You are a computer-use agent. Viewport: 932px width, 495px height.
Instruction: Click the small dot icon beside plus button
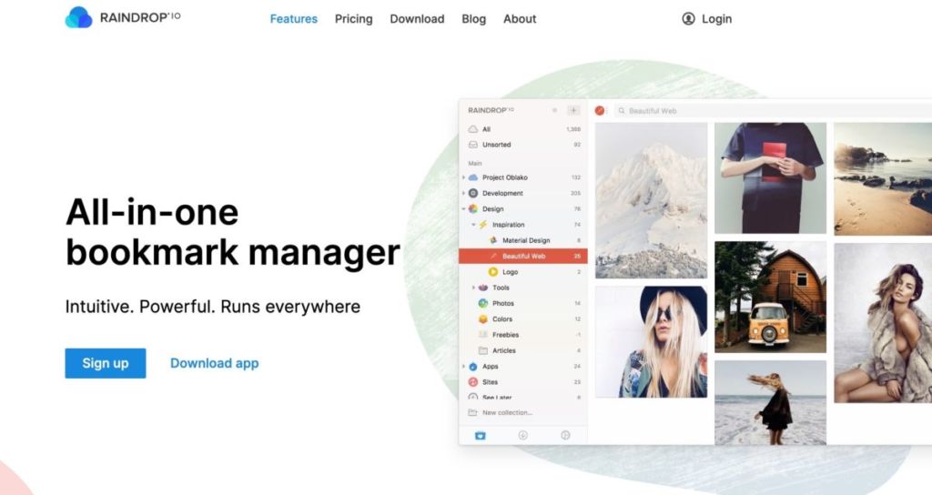point(554,110)
